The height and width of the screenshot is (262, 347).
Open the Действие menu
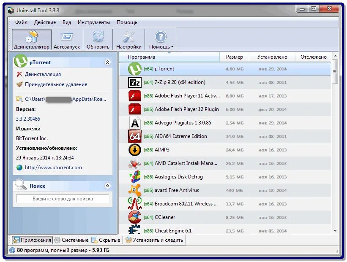[x=45, y=22]
